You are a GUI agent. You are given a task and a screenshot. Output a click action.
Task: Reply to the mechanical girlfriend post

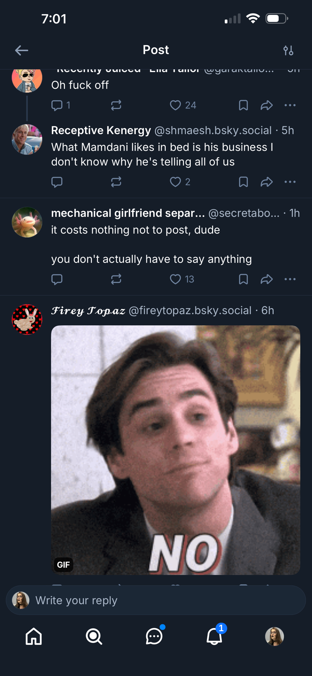tap(57, 279)
